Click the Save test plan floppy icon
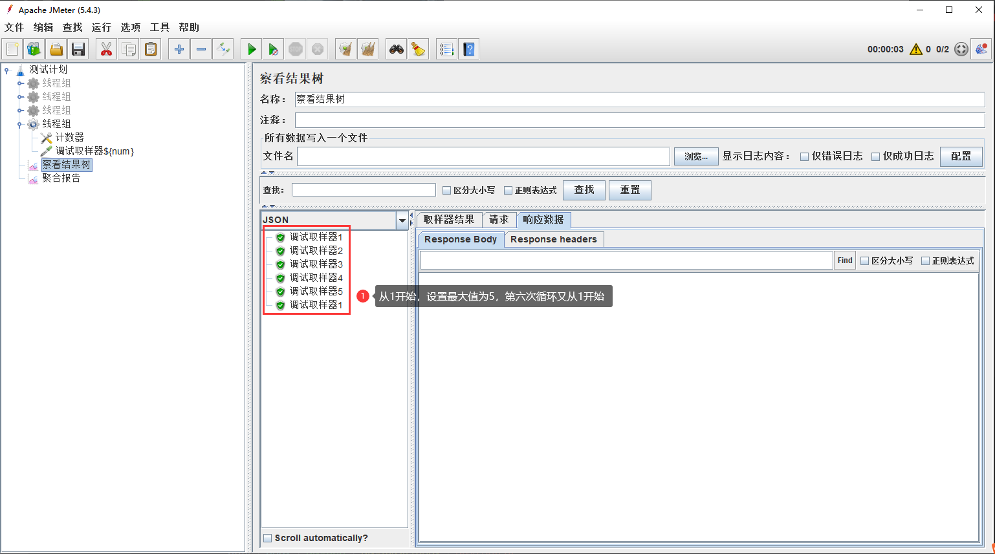Screen dimensions: 995x554 [x=78, y=49]
